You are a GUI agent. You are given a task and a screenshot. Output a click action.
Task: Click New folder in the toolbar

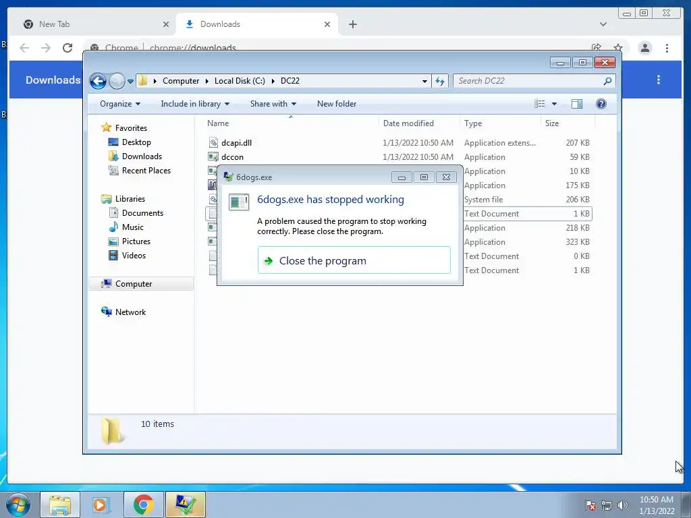(337, 104)
